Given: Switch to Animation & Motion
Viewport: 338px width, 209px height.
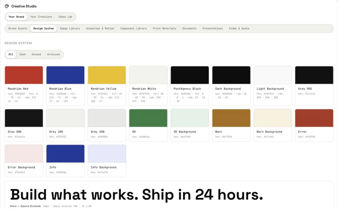Looking at the screenshot, I should [x=100, y=28].
